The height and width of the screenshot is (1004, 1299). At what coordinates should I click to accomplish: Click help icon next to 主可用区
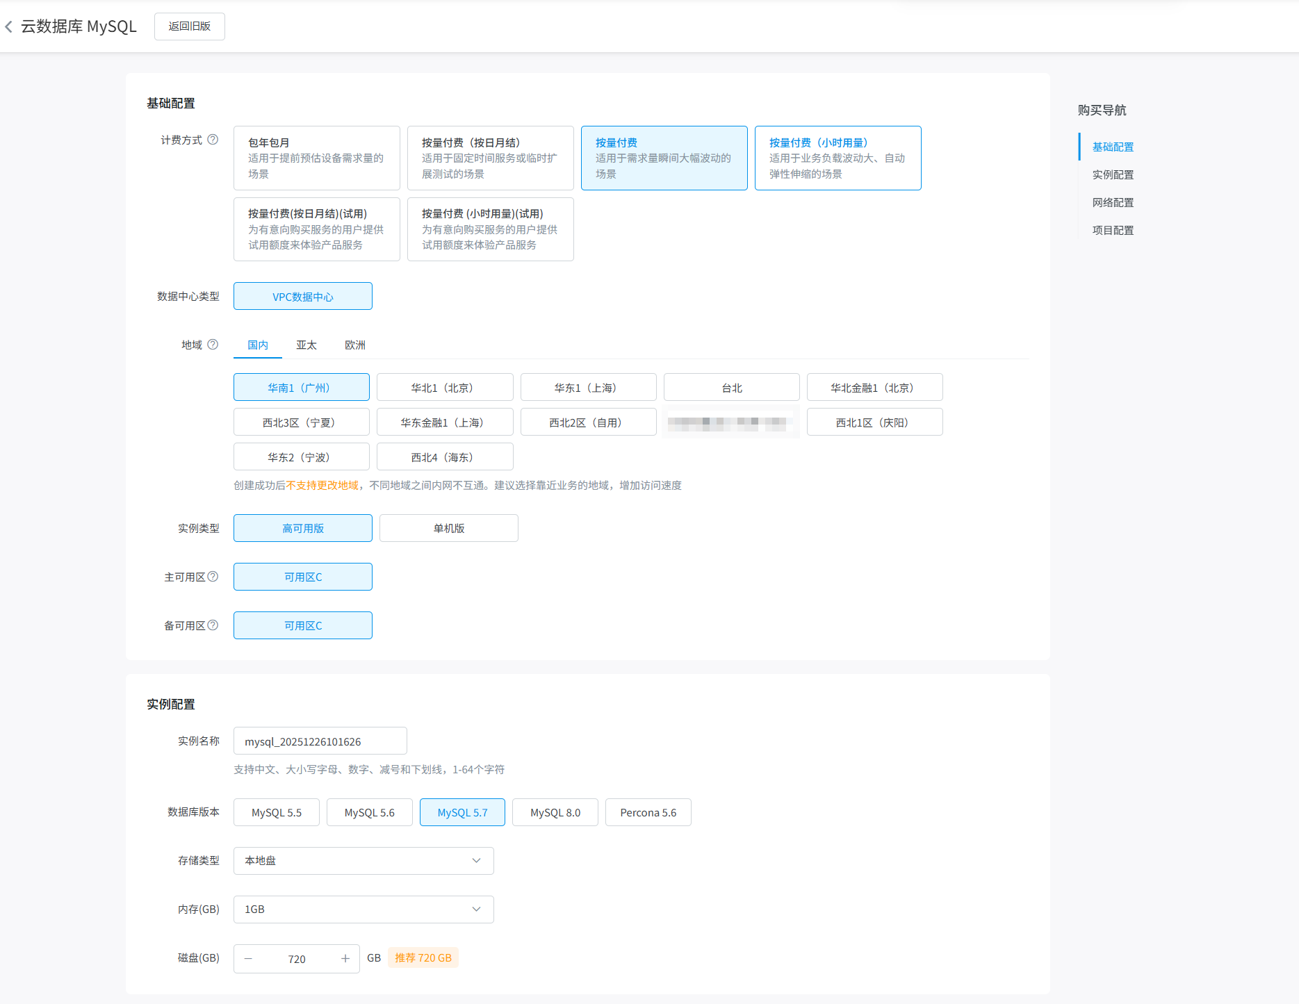coord(213,577)
